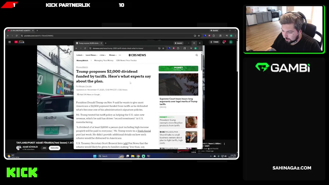Expand the Local News dropdown
The image size is (329, 185).
[92, 55]
